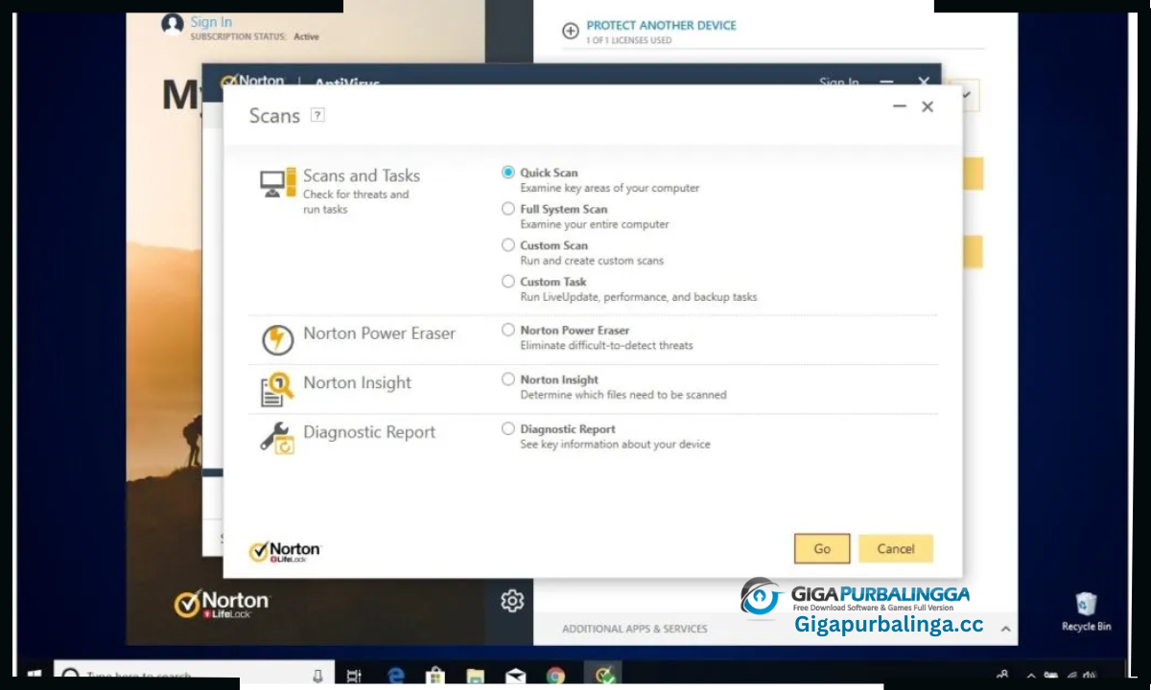Screen dimensions: 1151x690
Task: Open the settings gear in My Norton
Action: (x=512, y=601)
